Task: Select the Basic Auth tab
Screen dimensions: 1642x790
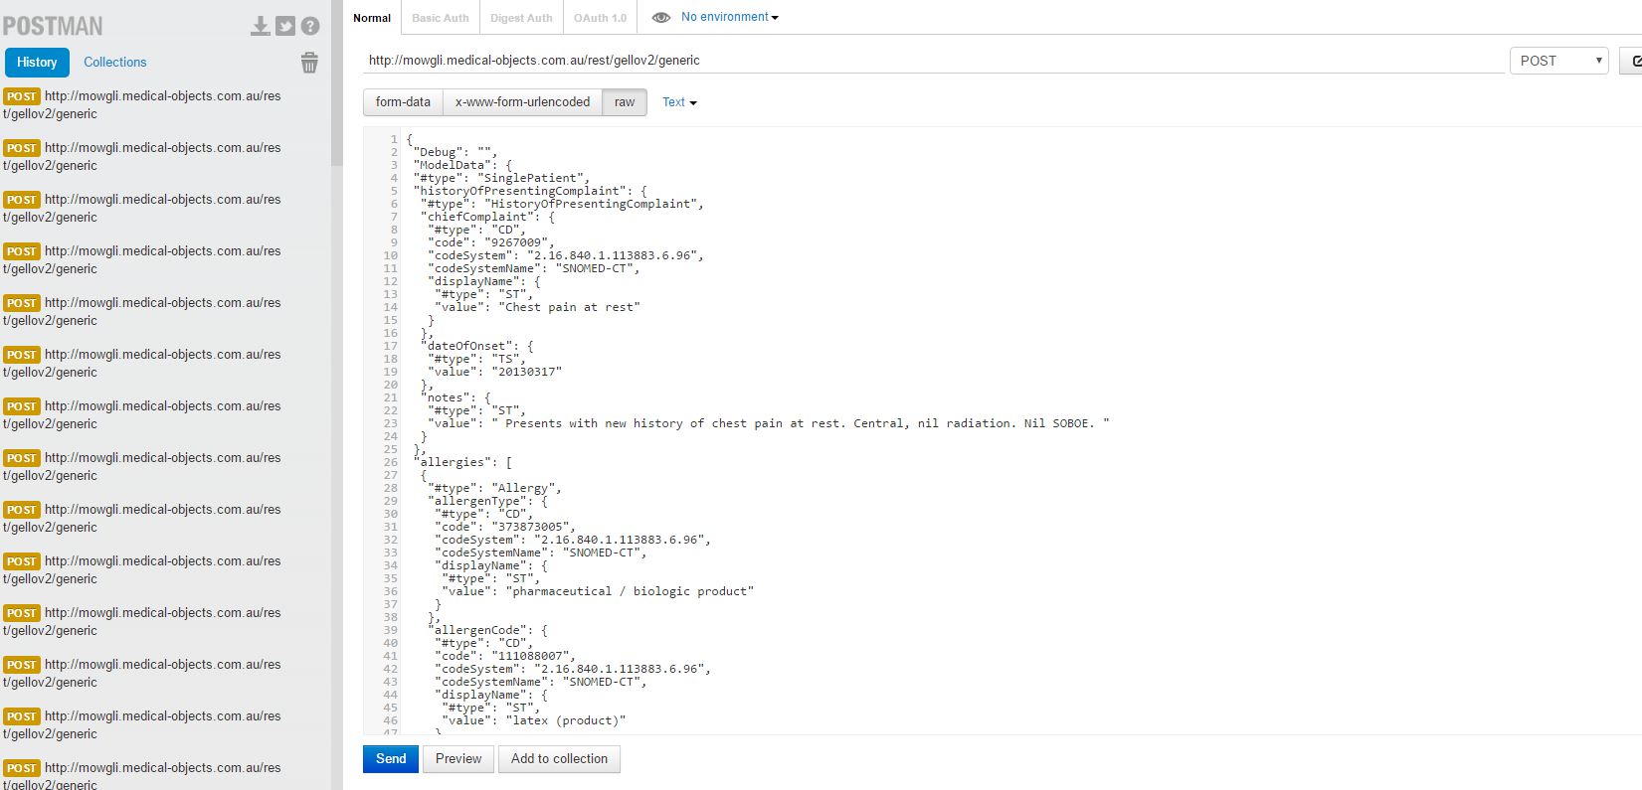Action: click(441, 18)
